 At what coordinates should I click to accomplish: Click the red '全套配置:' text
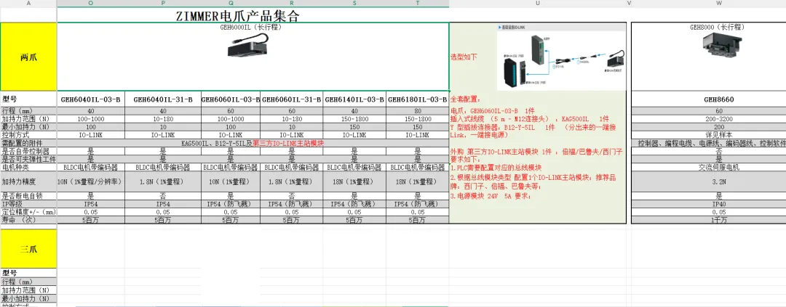[467, 99]
